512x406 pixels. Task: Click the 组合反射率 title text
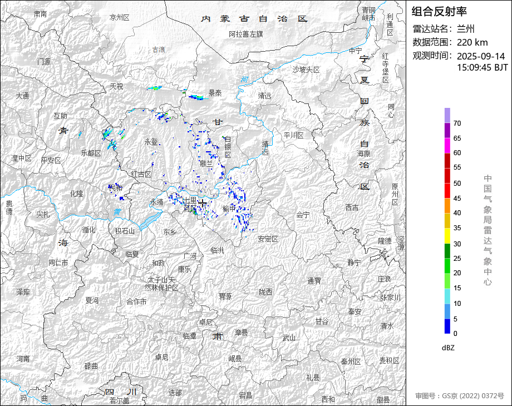coord(439,12)
